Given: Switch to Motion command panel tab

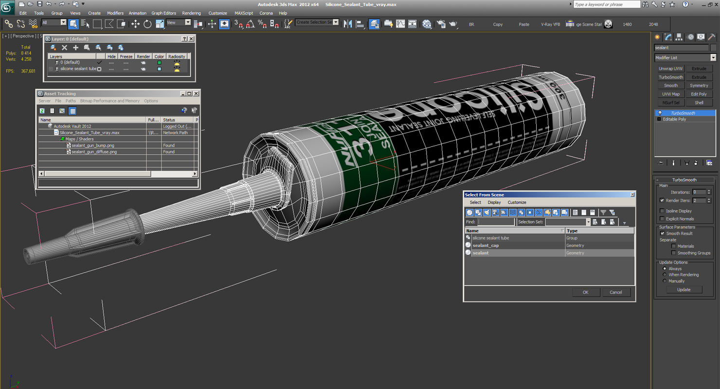Looking at the screenshot, I should [690, 37].
